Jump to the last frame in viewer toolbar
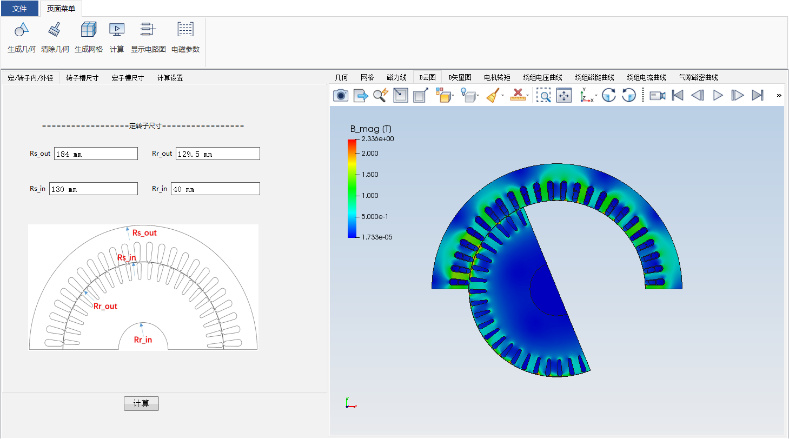The image size is (789, 439). (x=757, y=96)
